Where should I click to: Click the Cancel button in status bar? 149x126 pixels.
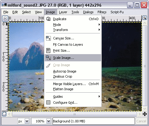tap(141, 121)
